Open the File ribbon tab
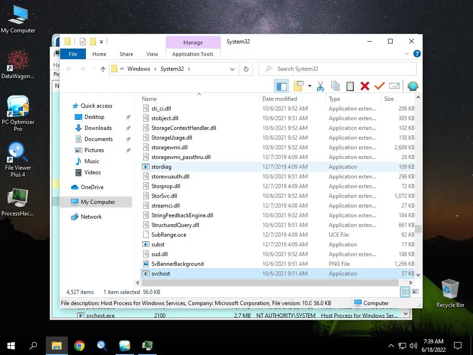The image size is (473, 355). (x=73, y=54)
